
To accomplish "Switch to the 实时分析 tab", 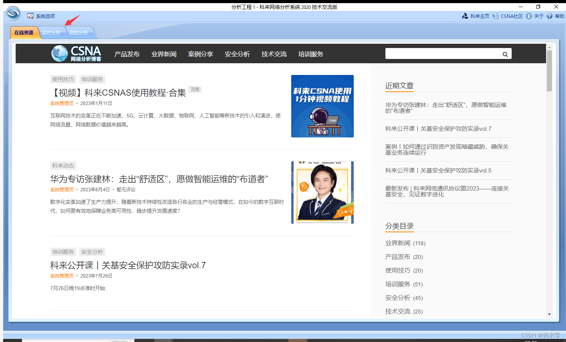I will 51,33.
